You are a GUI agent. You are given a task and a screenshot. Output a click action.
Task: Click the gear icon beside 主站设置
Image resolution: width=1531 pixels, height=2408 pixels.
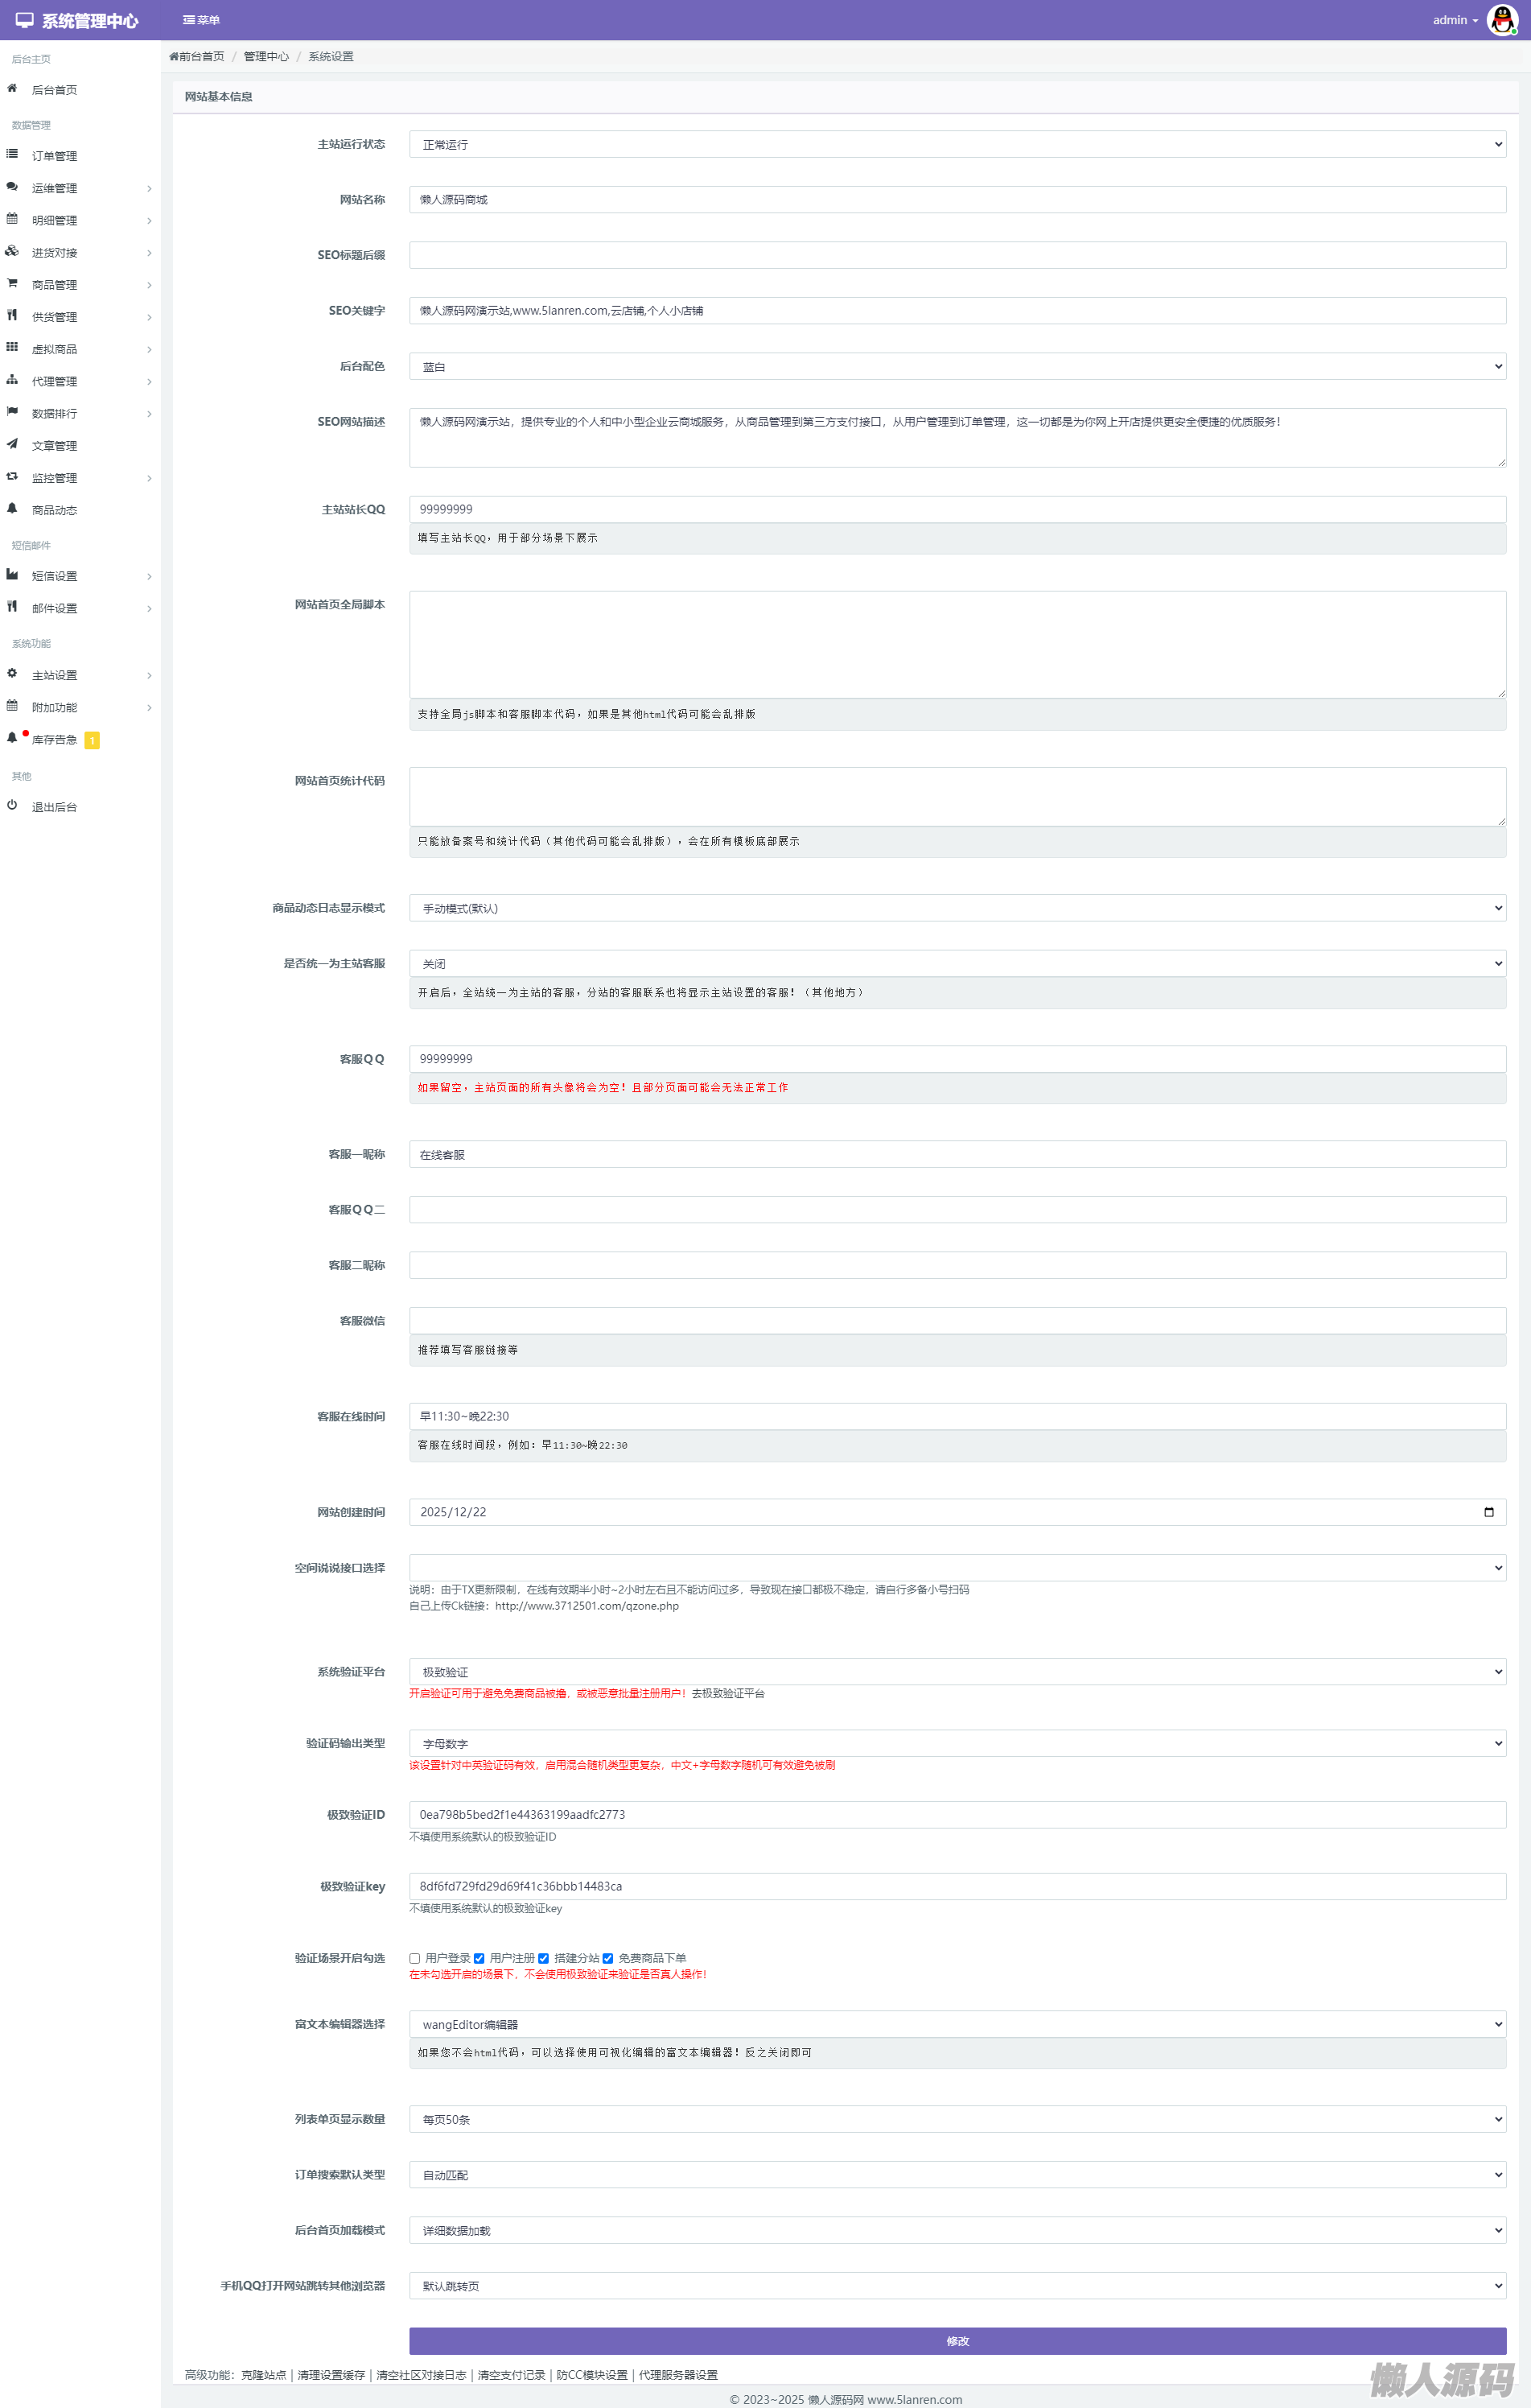(x=12, y=673)
